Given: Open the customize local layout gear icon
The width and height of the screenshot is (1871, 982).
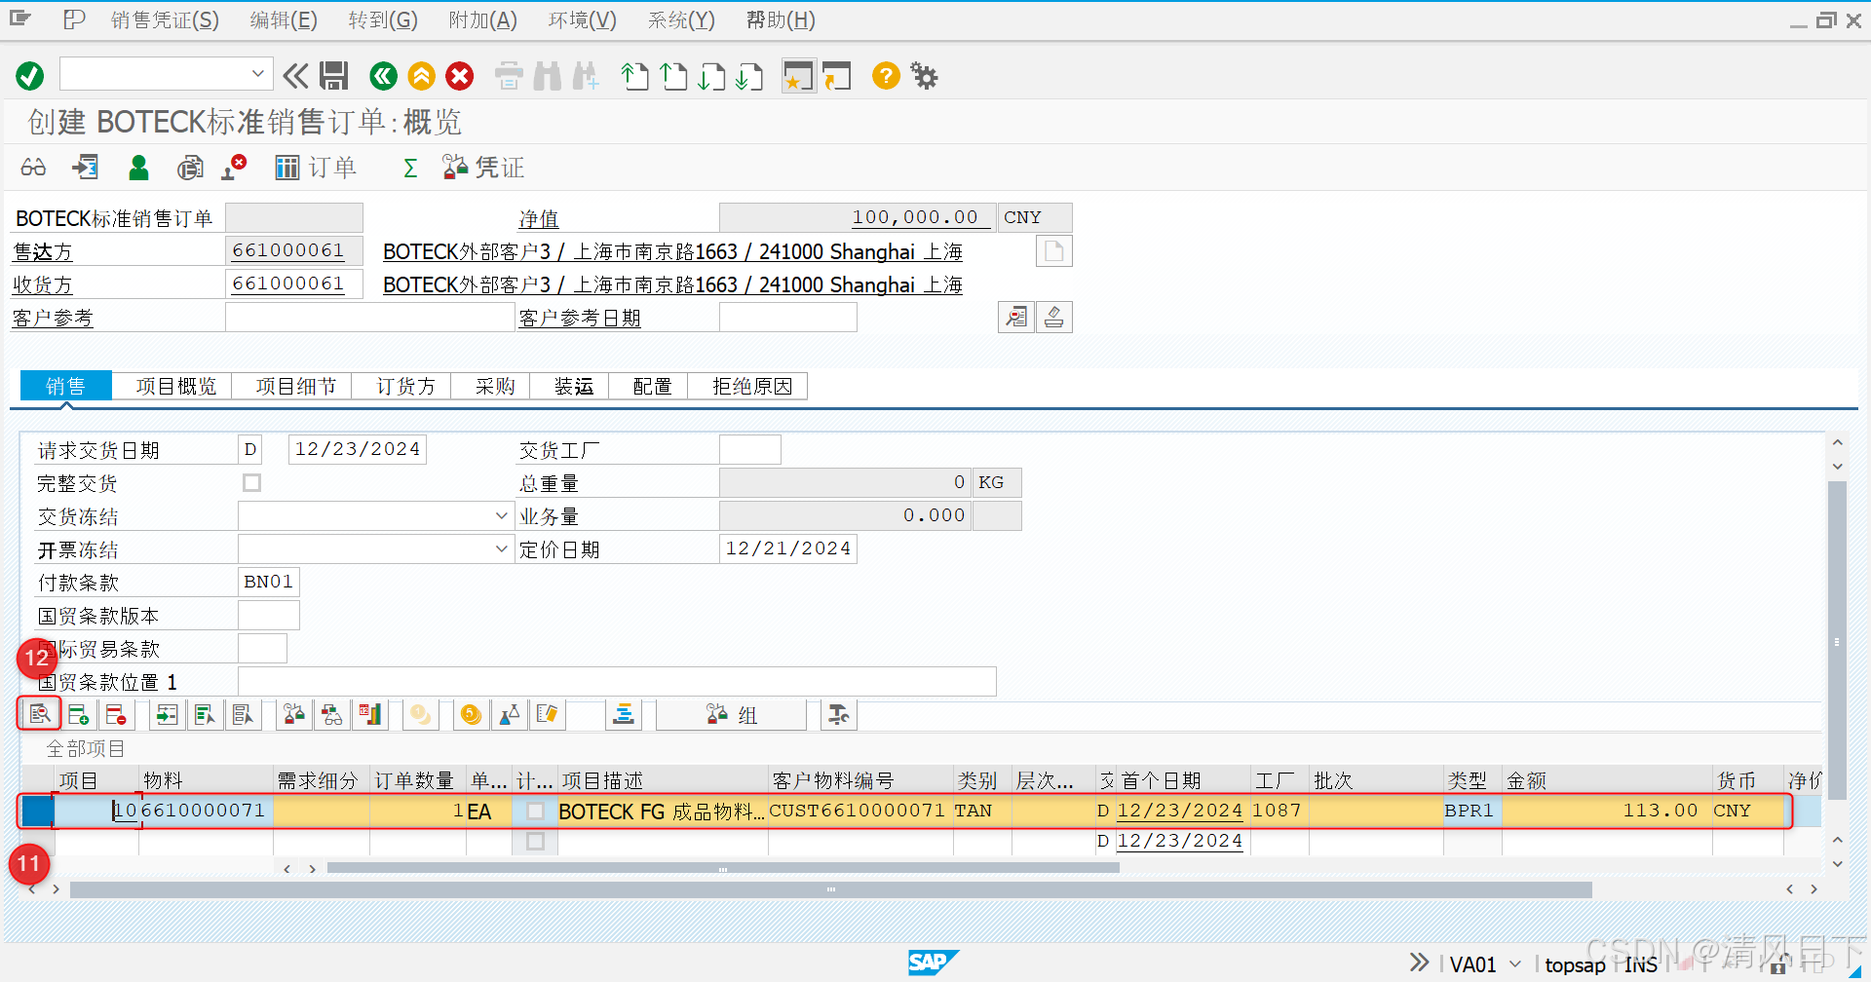Looking at the screenshot, I should 924,75.
